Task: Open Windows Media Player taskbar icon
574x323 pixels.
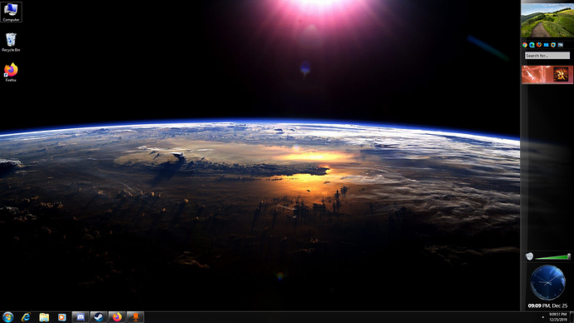Action: (62, 317)
